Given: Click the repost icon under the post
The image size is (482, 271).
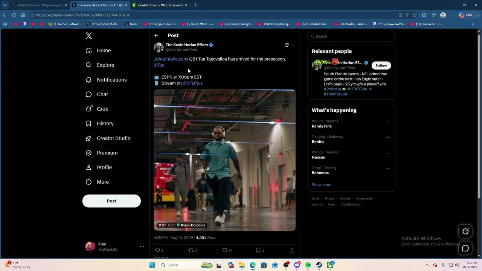Looking at the screenshot, I should (x=191, y=250).
